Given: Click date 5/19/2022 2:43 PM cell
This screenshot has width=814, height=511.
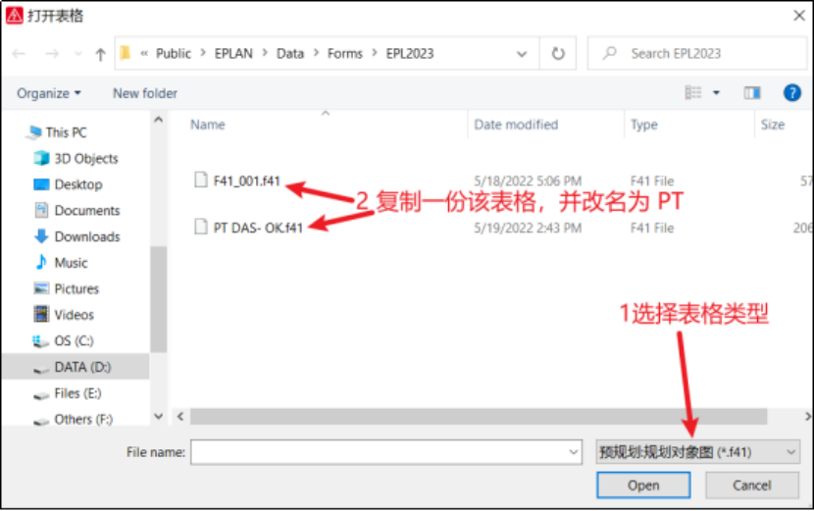Looking at the screenshot, I should click(x=528, y=228).
